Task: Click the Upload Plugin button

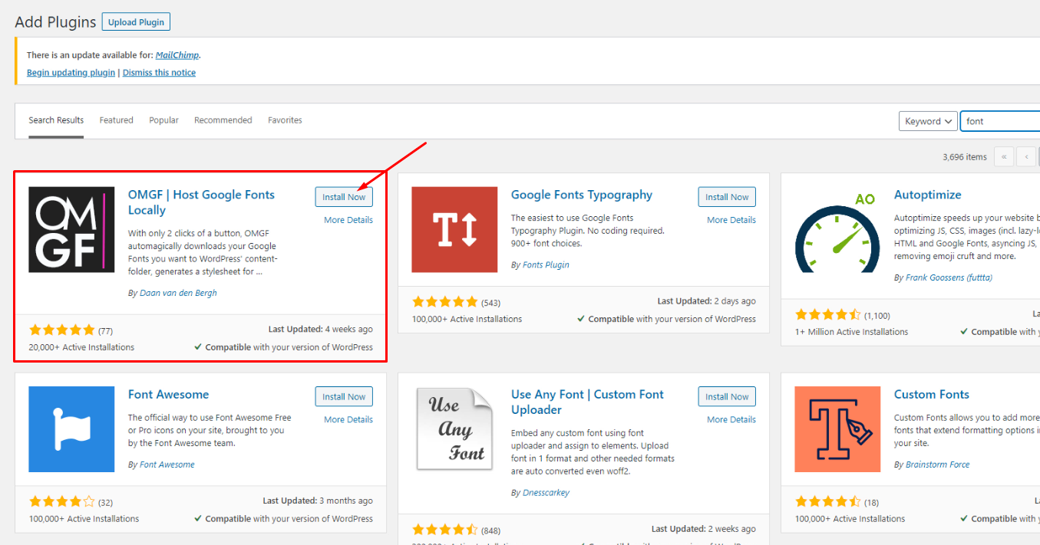Action: (x=135, y=21)
